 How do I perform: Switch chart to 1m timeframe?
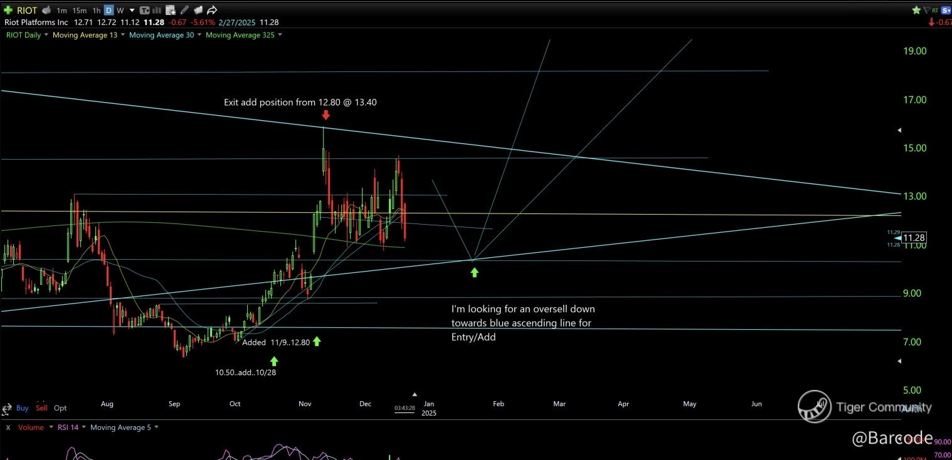[61, 11]
